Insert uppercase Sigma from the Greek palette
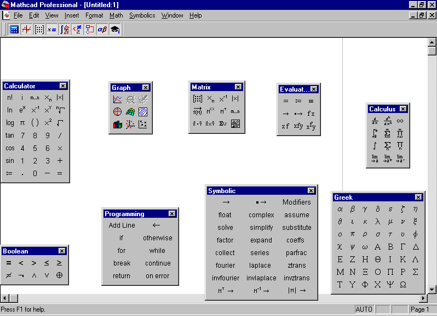437x316 pixels. 415,272
